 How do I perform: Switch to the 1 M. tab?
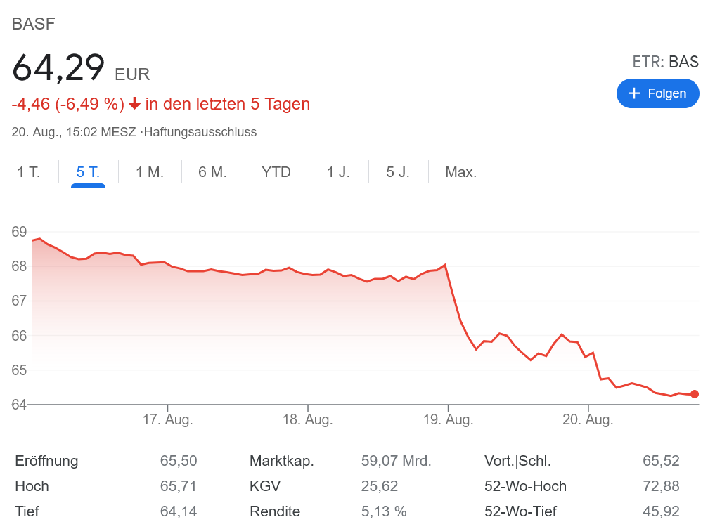pos(150,172)
